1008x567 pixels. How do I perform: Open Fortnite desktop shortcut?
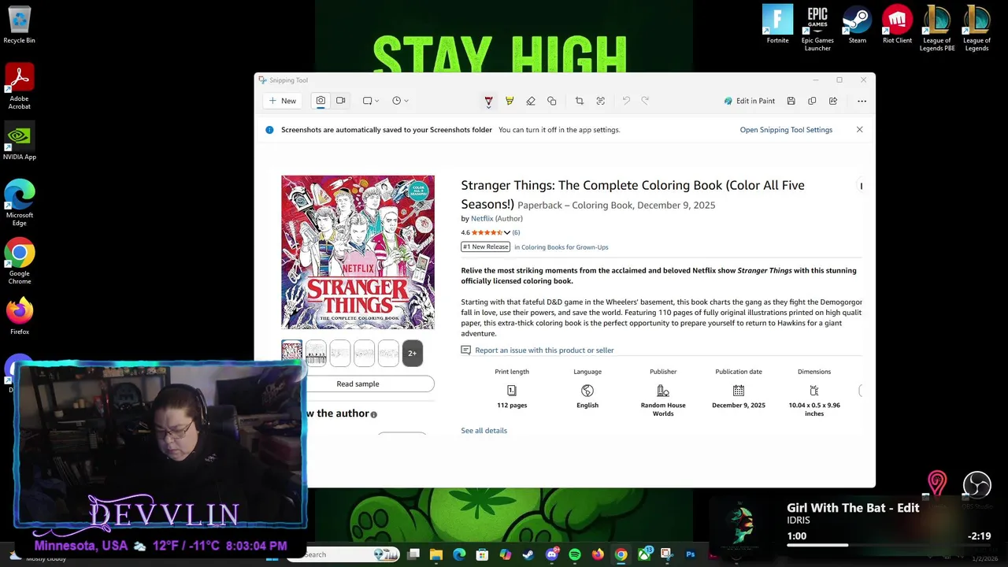[x=777, y=25]
